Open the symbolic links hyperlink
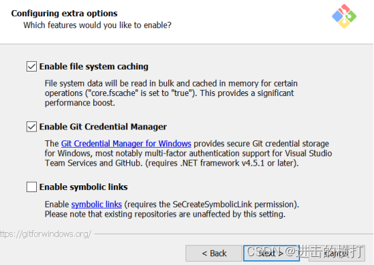This screenshot has width=374, height=265. 97,204
